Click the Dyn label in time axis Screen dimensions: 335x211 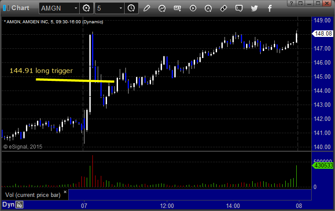tap(8, 204)
